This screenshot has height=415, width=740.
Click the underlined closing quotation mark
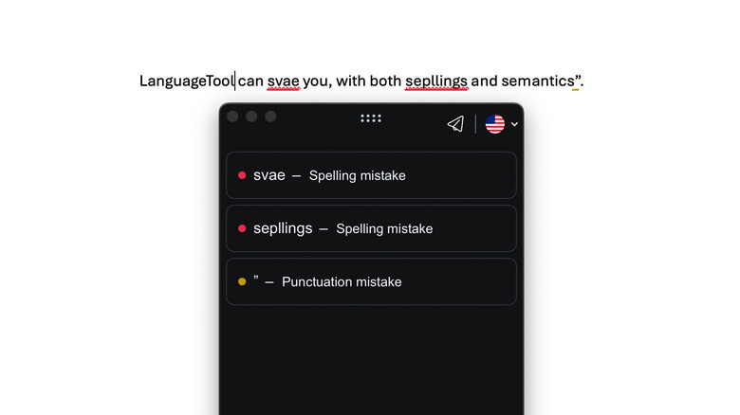coord(576,80)
